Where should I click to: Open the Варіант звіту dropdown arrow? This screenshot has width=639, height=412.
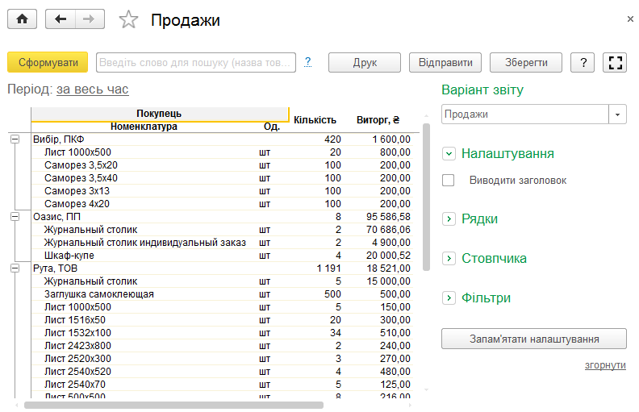coord(618,114)
